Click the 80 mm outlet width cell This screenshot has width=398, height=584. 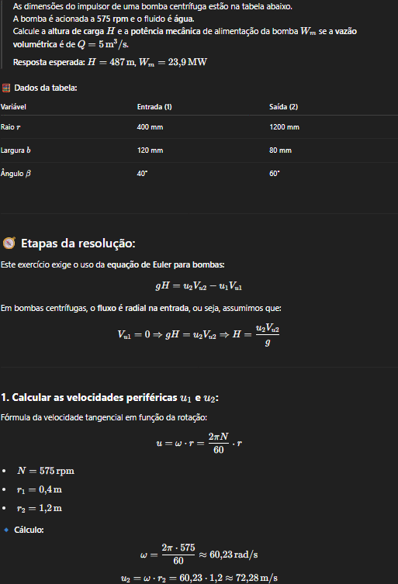[280, 150]
